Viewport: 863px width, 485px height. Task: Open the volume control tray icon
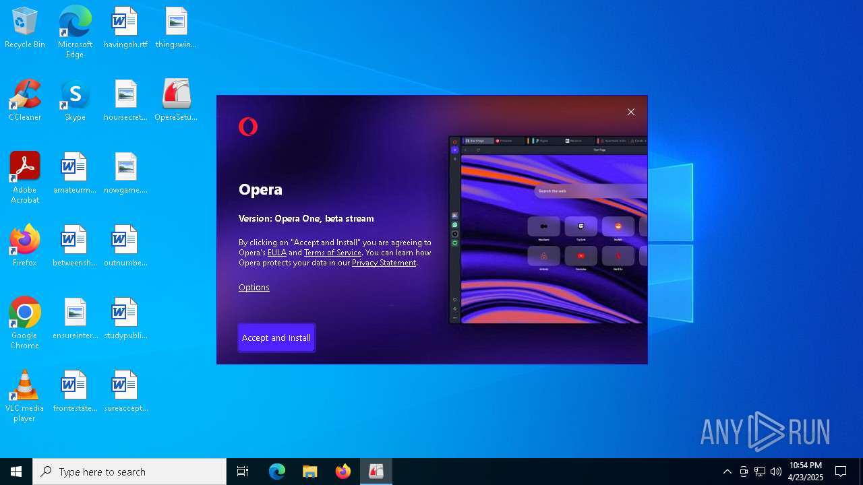(x=776, y=472)
